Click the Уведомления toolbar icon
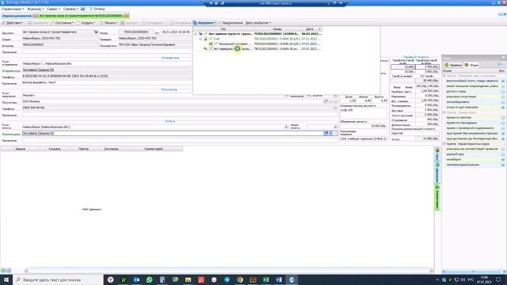Image resolution: width=507 pixels, height=285 pixels. tap(220, 23)
